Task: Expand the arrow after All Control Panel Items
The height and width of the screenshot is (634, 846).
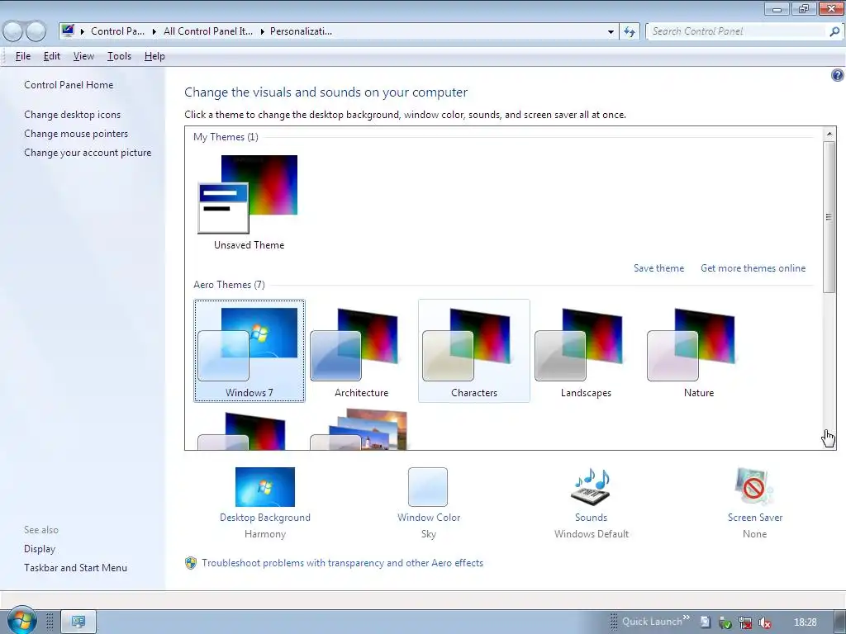Action: pyautogui.click(x=262, y=32)
